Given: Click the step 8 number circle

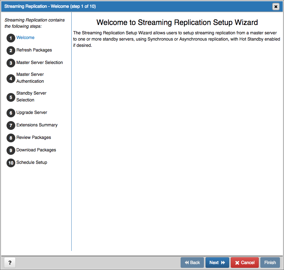Looking at the screenshot, I should [11, 138].
